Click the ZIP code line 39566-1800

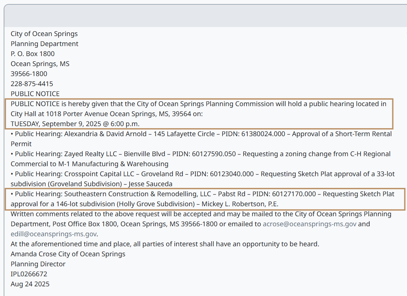click(29, 74)
